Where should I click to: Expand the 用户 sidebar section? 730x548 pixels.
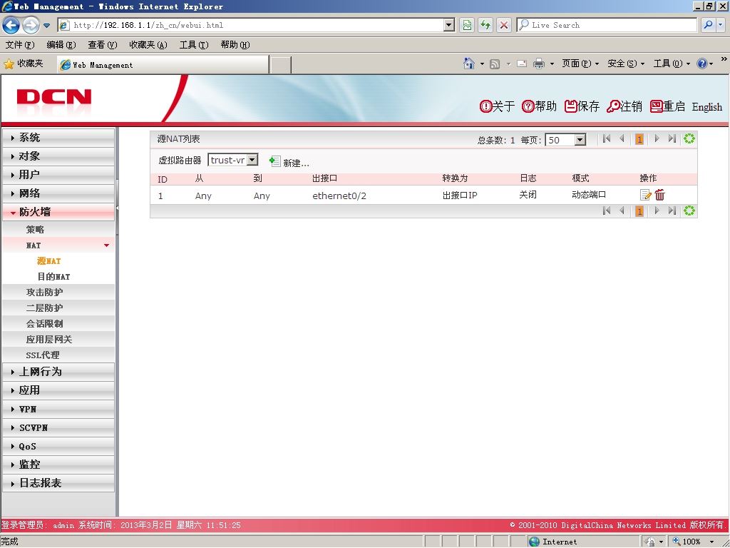[58, 175]
